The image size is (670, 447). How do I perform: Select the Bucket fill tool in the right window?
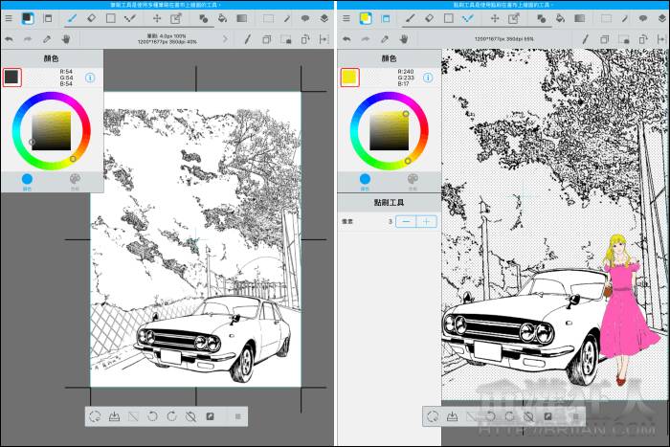point(560,18)
